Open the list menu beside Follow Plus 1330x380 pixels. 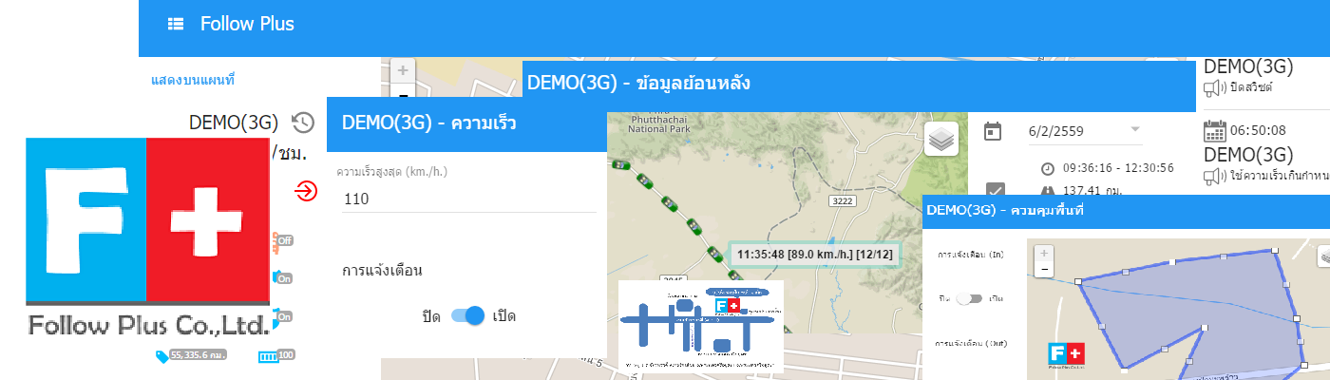click(176, 24)
